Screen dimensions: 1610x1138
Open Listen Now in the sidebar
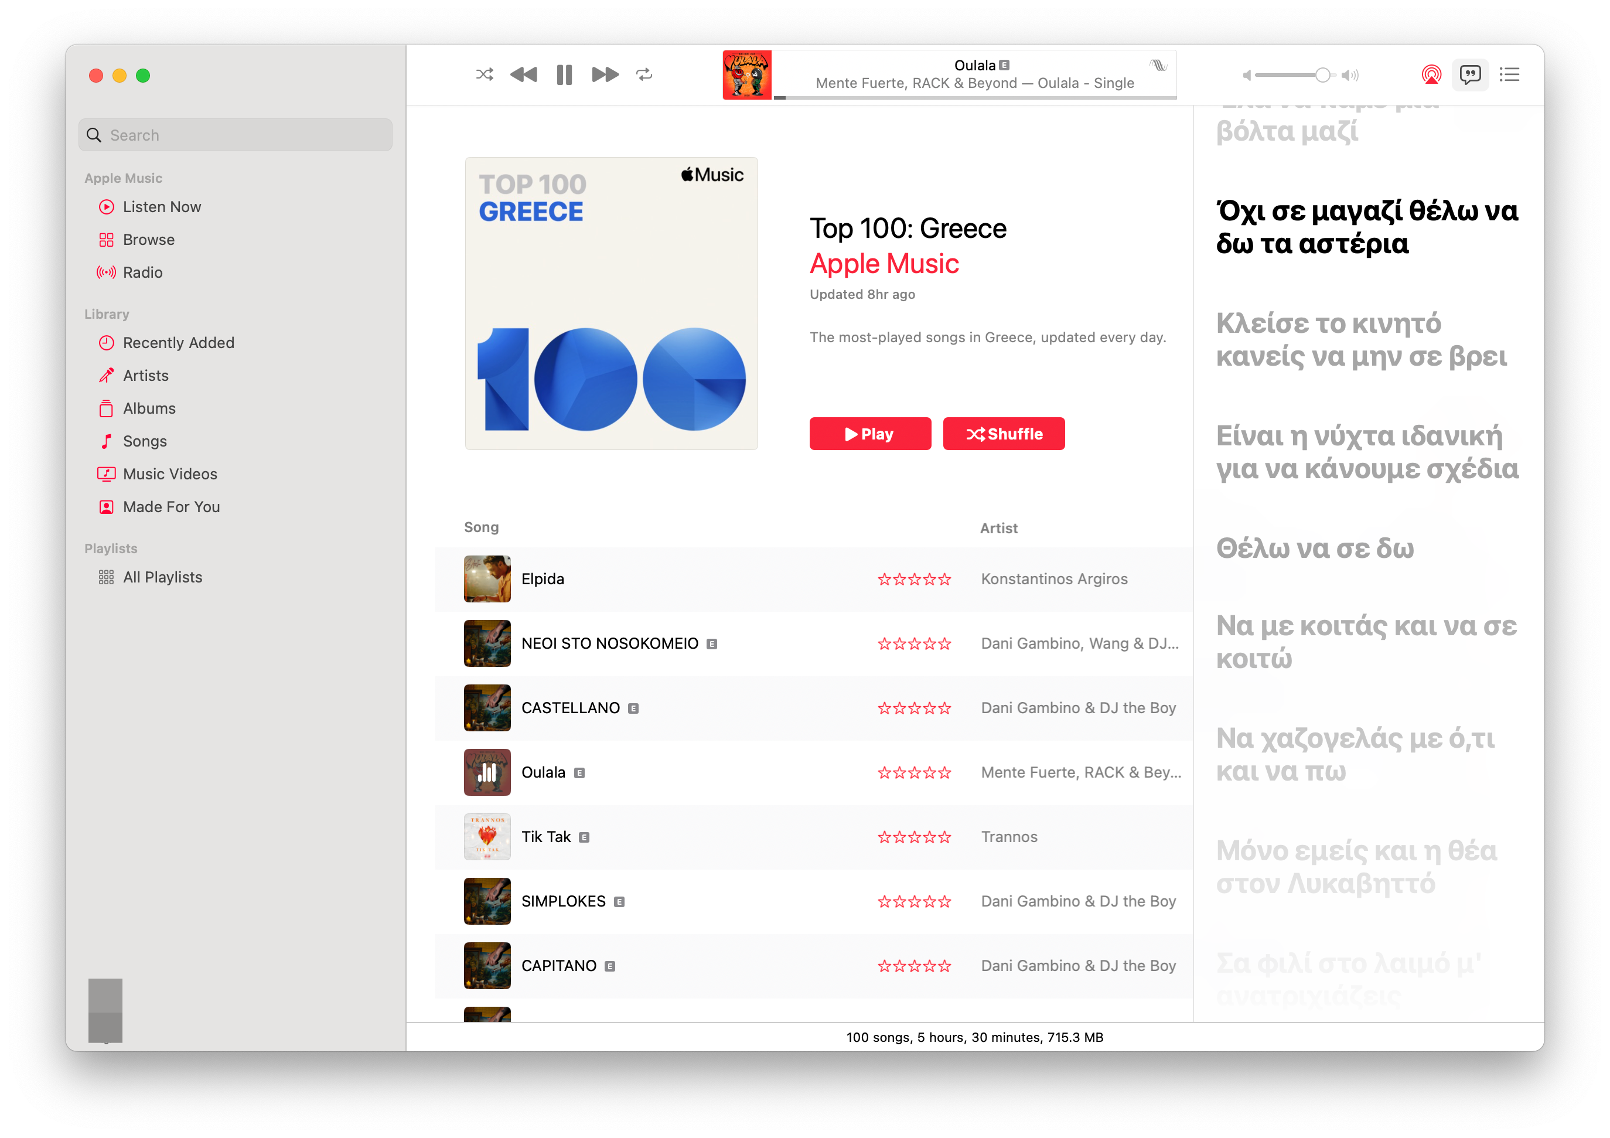coord(162,207)
